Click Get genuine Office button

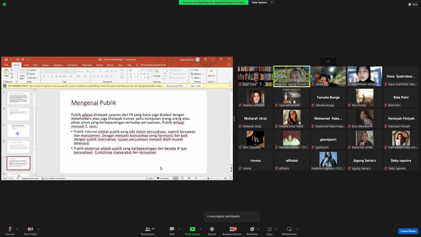tap(174, 86)
